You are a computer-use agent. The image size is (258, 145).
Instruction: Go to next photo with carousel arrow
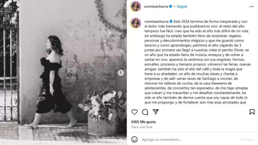121,72
